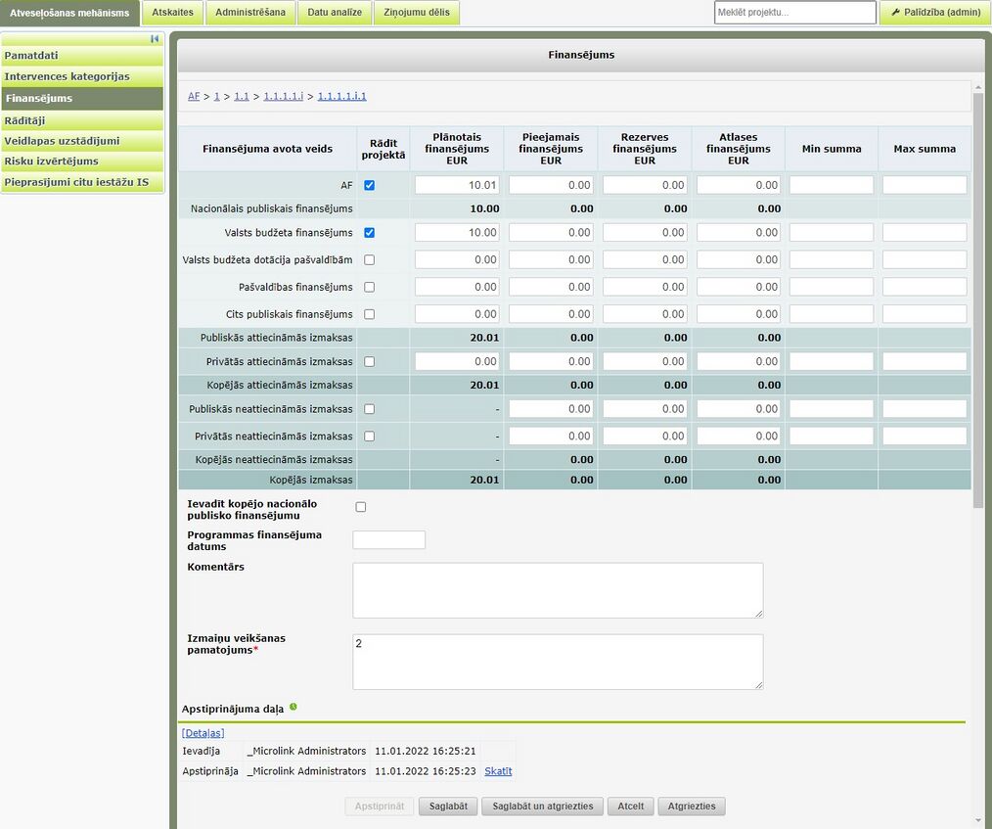The height and width of the screenshot is (829, 992).
Task: Check Ievadīt kopējo nacionālo publisko finansējumu
Action: point(361,507)
